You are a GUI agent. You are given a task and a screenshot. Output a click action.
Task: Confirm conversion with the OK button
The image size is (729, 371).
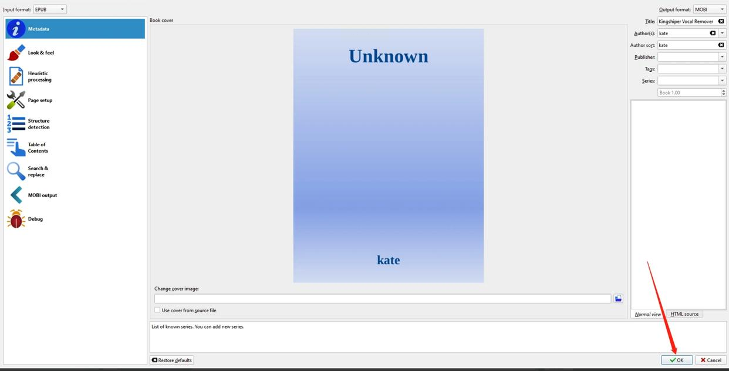coord(677,360)
